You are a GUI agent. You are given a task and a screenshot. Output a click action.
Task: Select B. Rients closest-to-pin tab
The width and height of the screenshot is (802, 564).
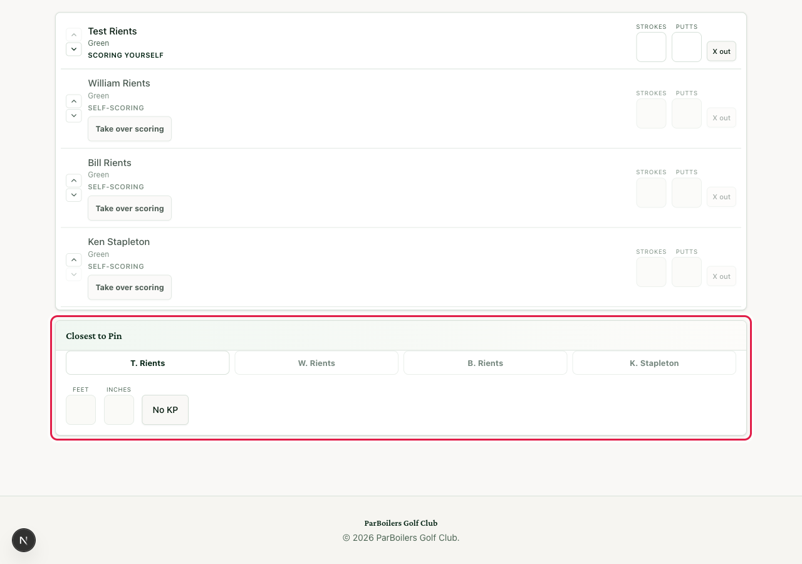point(486,363)
